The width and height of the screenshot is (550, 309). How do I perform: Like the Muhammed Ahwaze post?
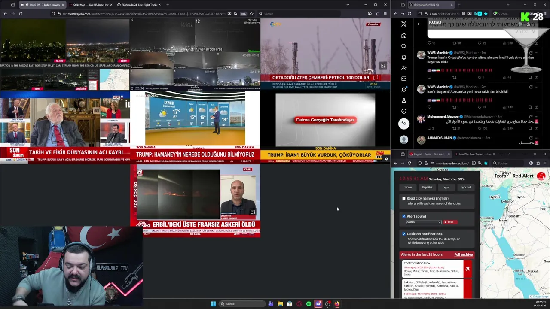coord(480,128)
